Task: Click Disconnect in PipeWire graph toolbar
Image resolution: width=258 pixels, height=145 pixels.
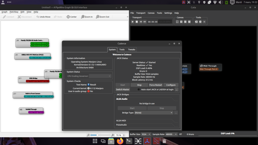Action: point(25,17)
